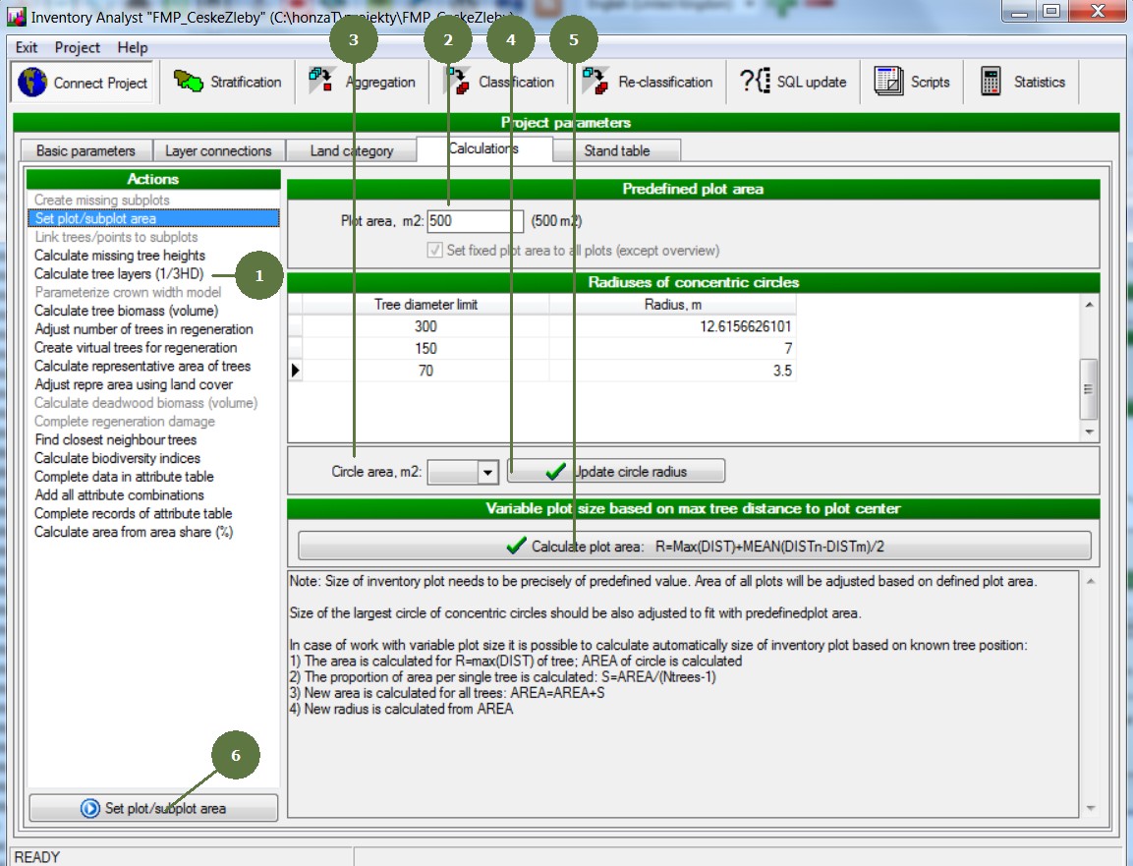Screen dimensions: 1133x866
Task: Click the Connect Project globe icon
Action: (x=32, y=83)
